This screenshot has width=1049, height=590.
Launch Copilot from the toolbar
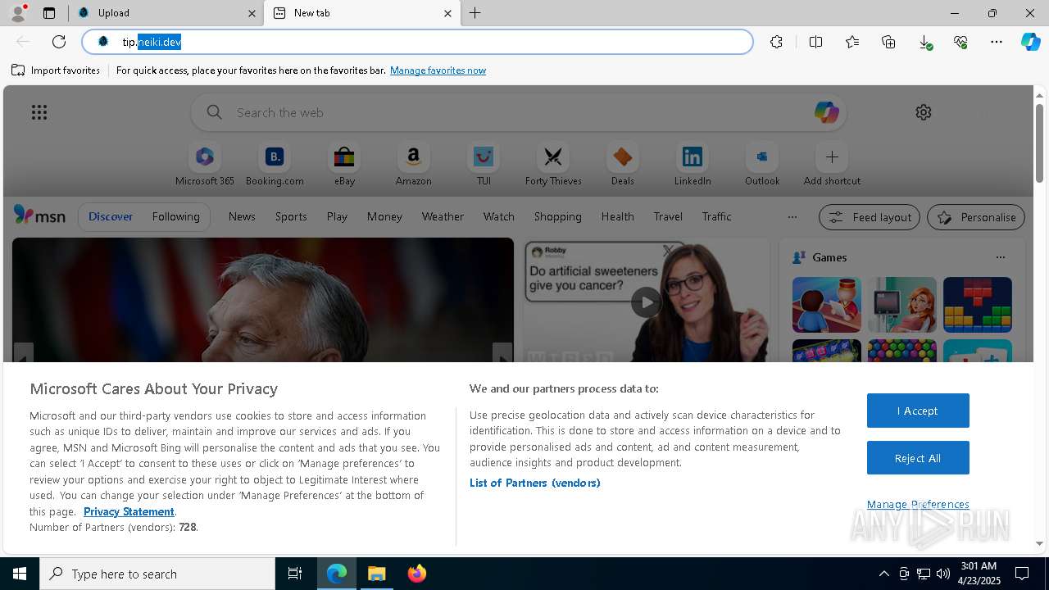tap(1030, 42)
